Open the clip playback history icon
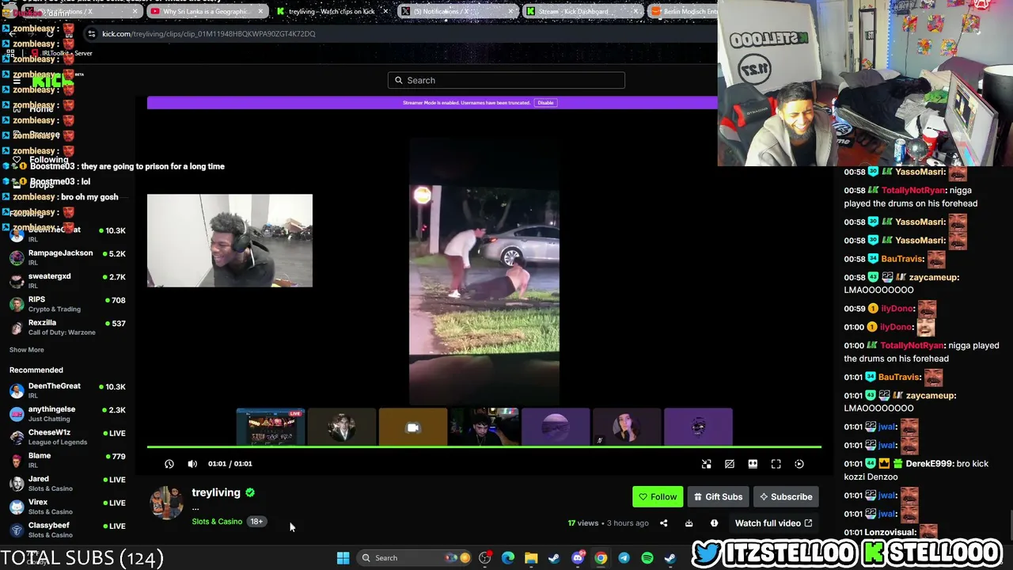 tap(169, 464)
